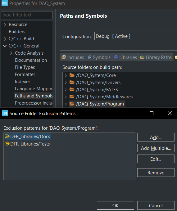This screenshot has height=211, width=177.
Task: Click the DFR_Libraries/Tests exclusion pattern icon
Action: (x=7, y=144)
